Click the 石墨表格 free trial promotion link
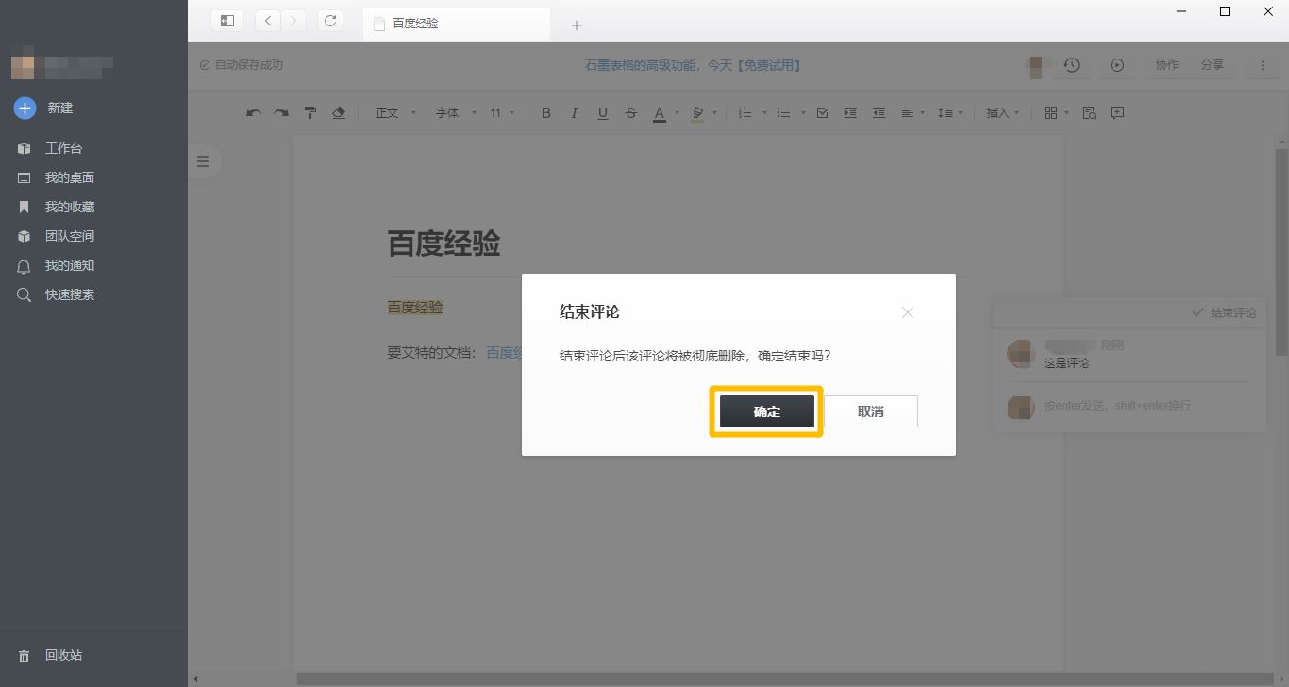Screen dimensions: 1289x687 point(693,65)
